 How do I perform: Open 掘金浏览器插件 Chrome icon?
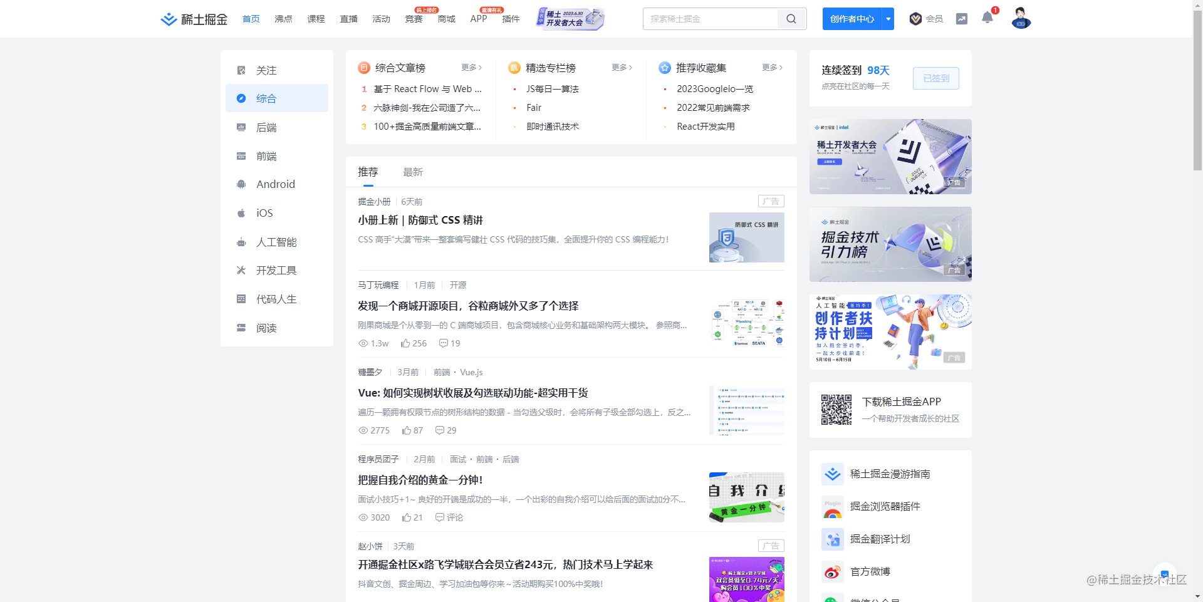tap(833, 507)
